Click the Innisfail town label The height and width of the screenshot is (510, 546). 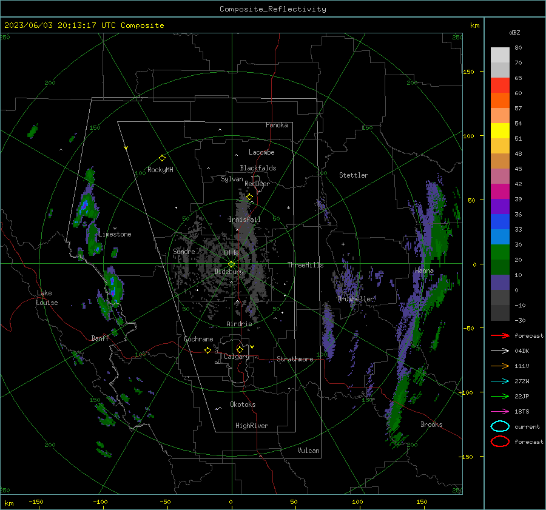click(x=244, y=220)
